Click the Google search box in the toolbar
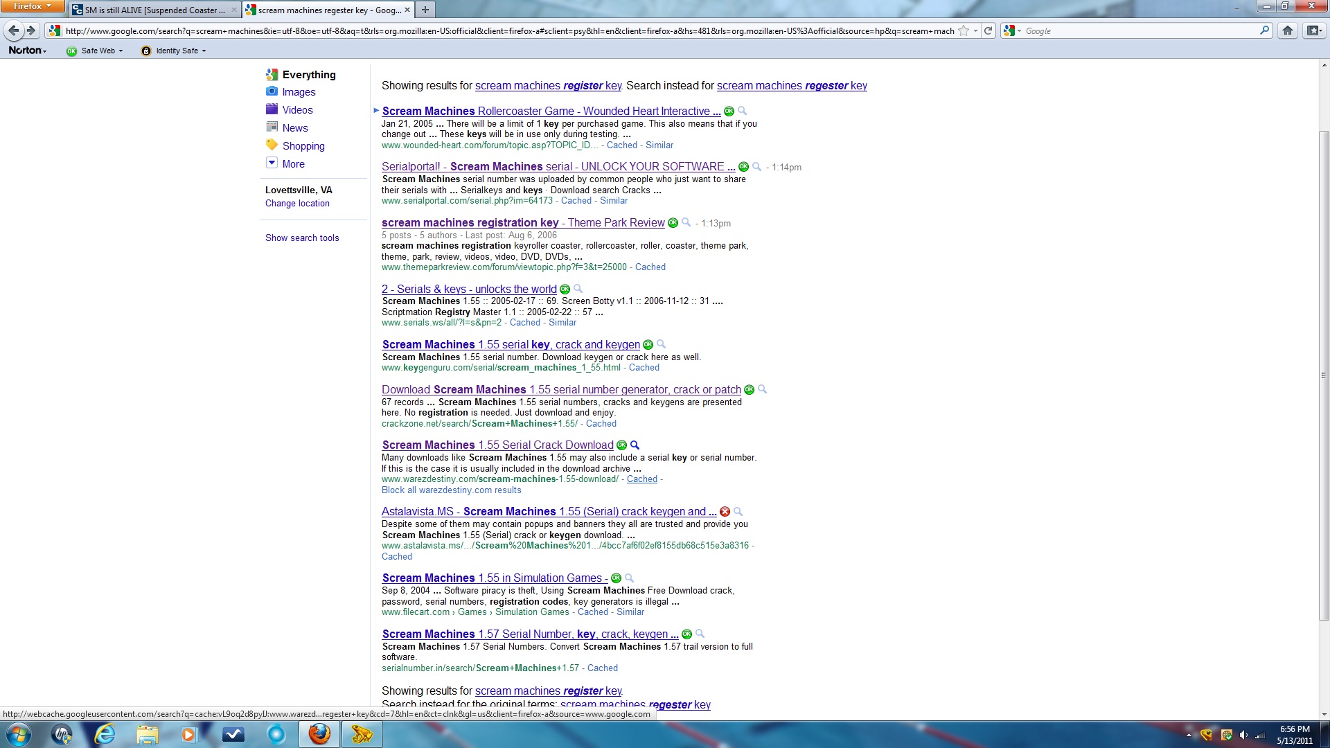1330x748 pixels. pyautogui.click(x=1140, y=30)
